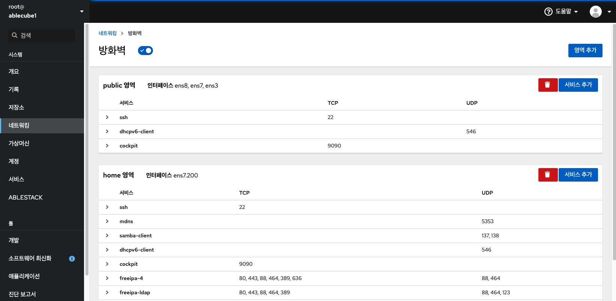Viewport: 616px width, 301px height.
Task: Open 애플리케이션 in the sidebar
Action: (42, 276)
